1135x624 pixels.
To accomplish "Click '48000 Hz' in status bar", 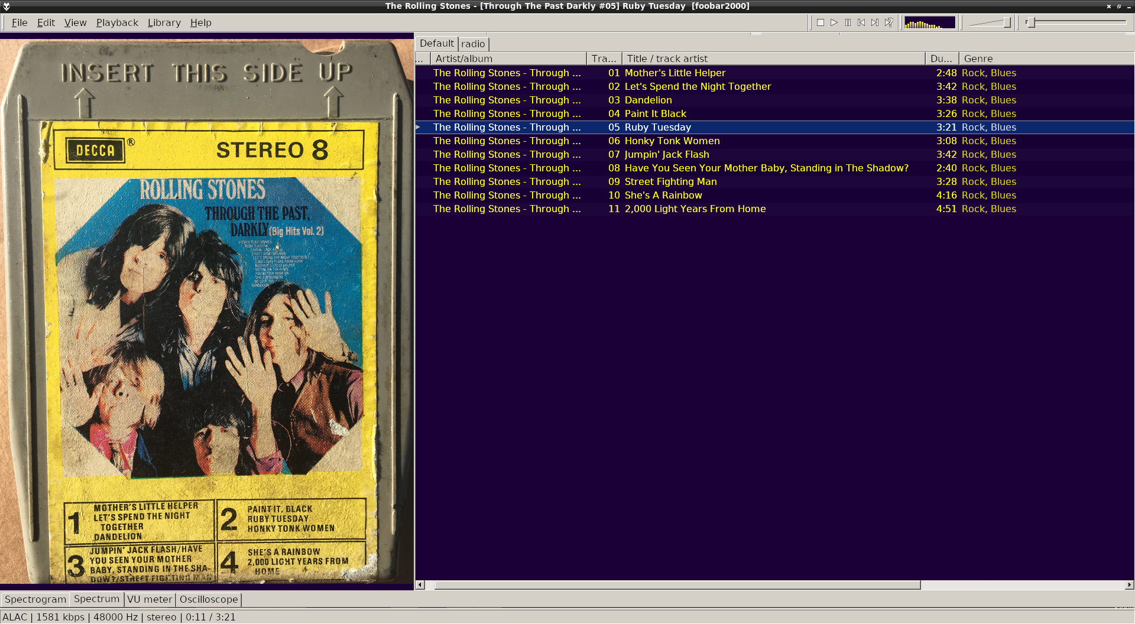I will pyautogui.click(x=116, y=617).
